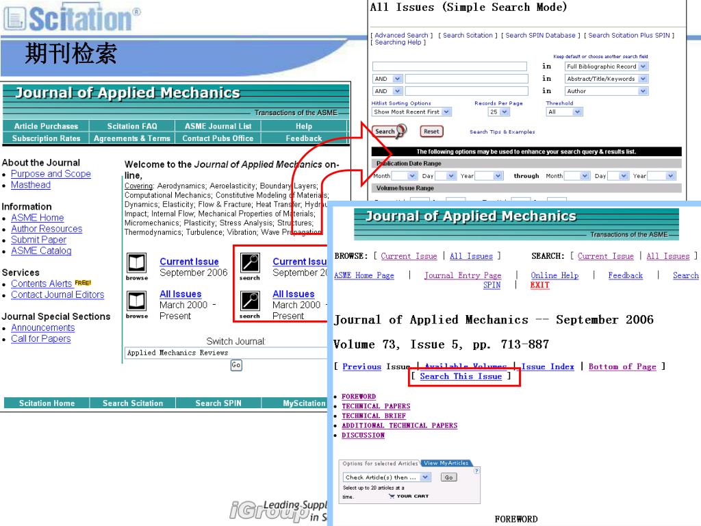Open the Abstract/Title/Keywords field dropdown
Image resolution: width=701 pixels, height=526 pixels.
click(607, 79)
